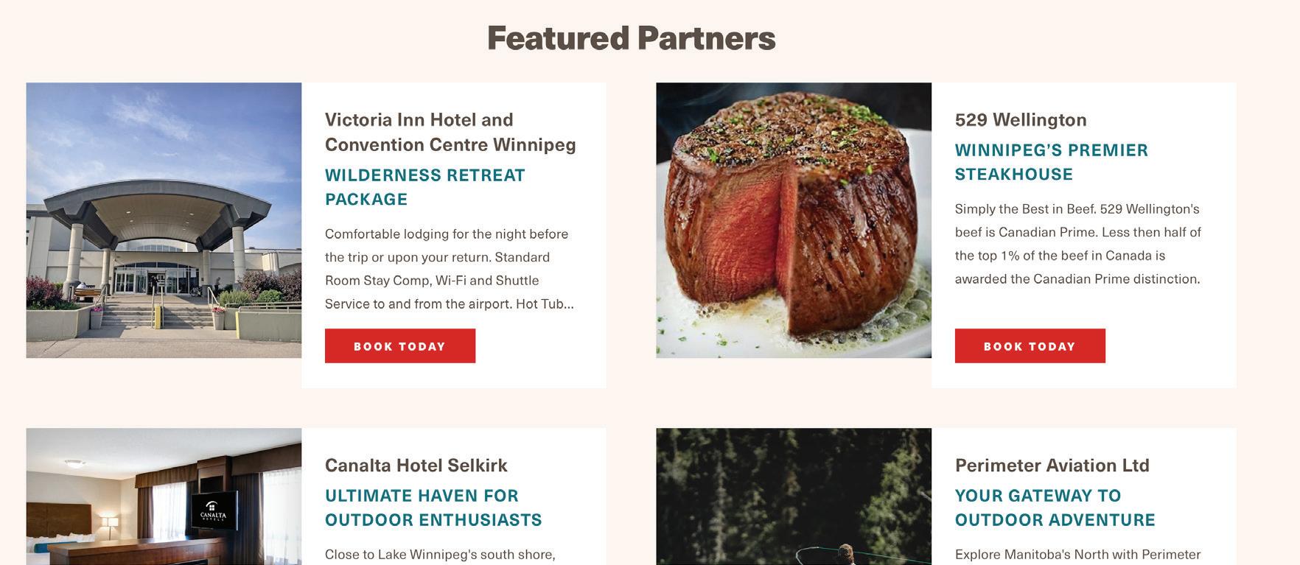Click the 529 Wellington Canadian Prime description
The image size is (1300, 565).
(1078, 244)
